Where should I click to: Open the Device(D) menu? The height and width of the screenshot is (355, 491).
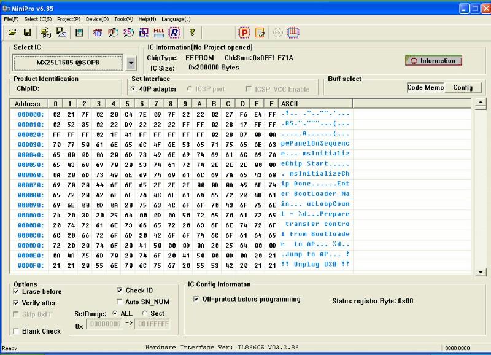coord(98,20)
